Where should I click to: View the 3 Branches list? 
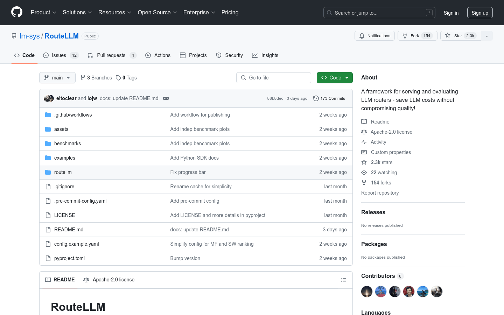click(x=96, y=78)
